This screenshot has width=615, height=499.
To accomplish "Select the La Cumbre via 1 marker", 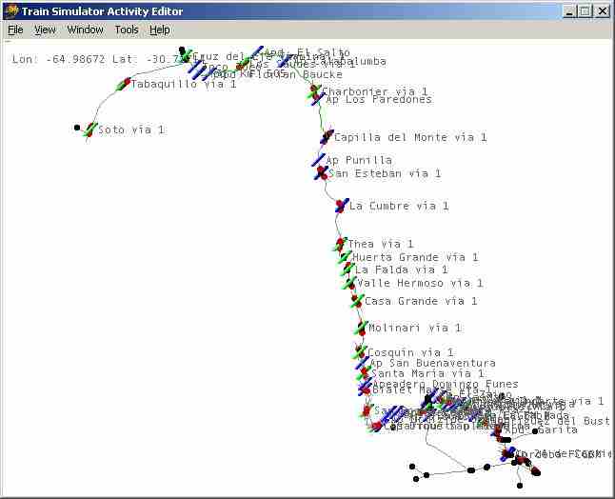I will pos(342,206).
